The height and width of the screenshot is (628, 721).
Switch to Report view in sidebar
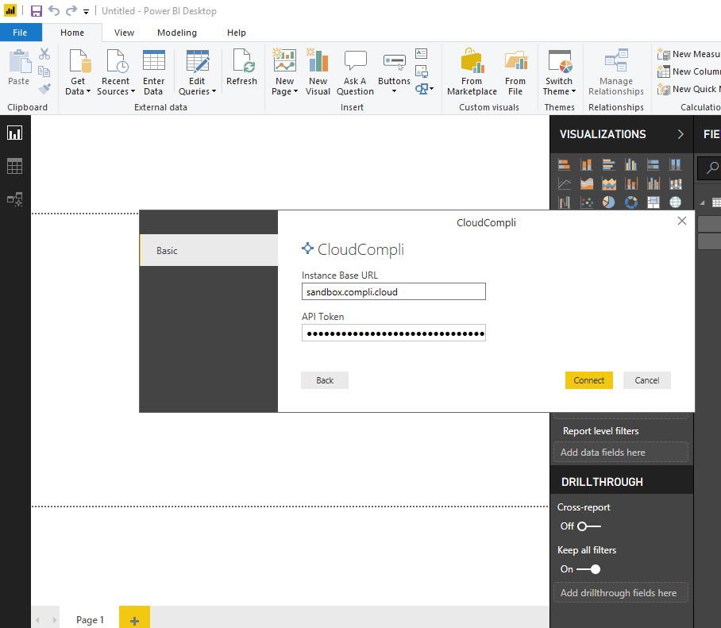pos(15,133)
